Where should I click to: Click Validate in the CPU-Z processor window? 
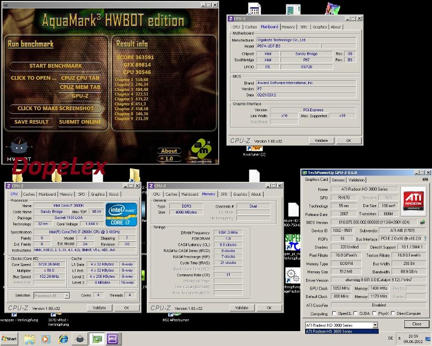click(99, 307)
